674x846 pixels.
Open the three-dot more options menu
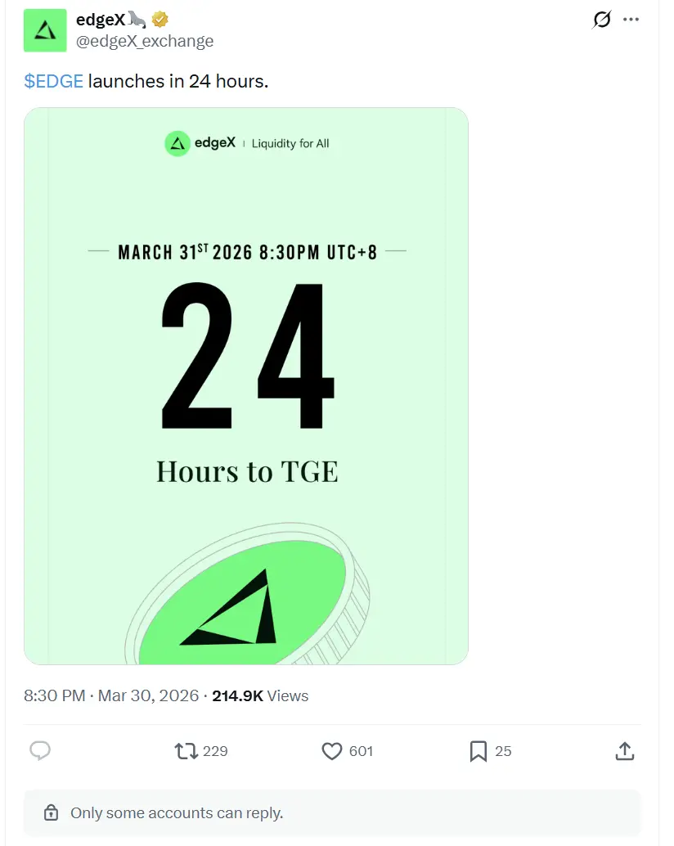point(631,20)
